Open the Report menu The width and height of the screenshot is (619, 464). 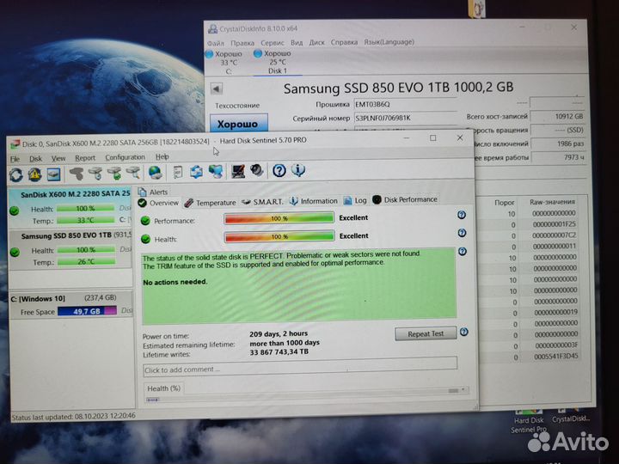coord(85,158)
